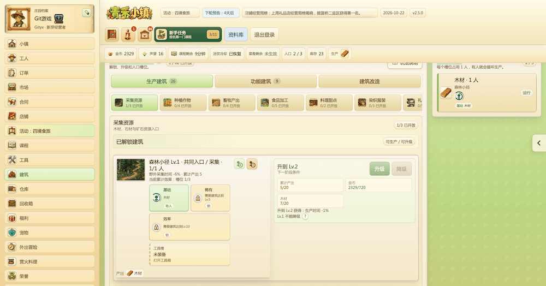Open the 工人 workers page
Screen dimensions: 546x286
tap(50, 58)
